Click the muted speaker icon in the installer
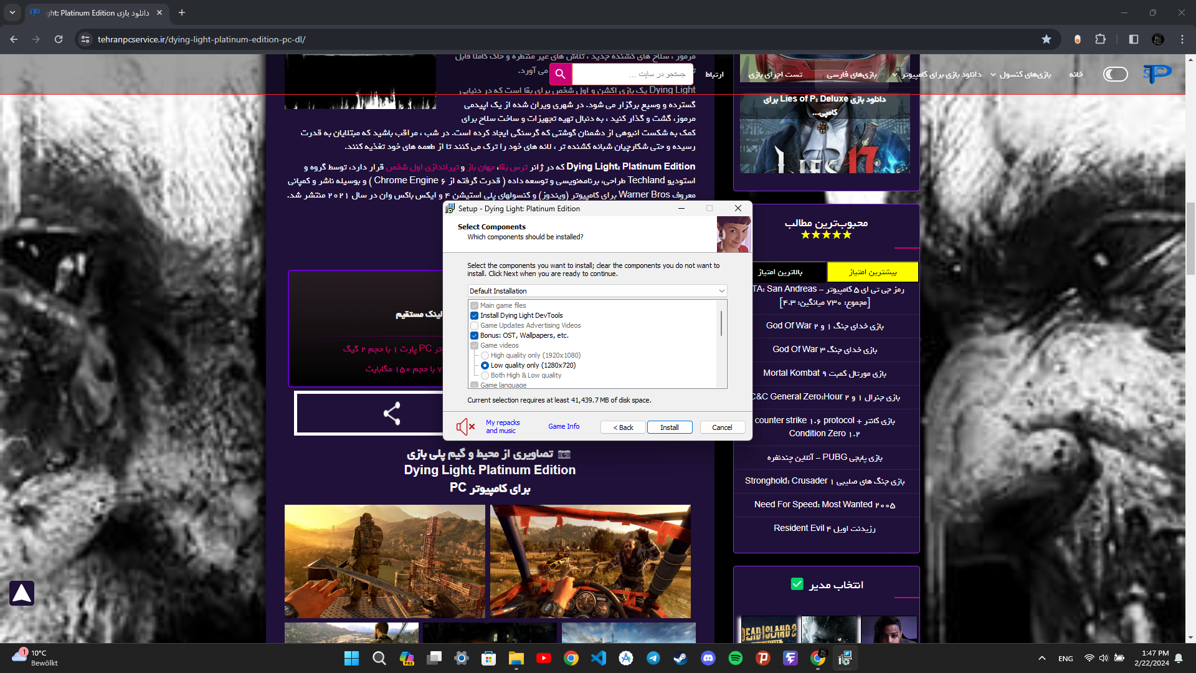Viewport: 1196px width, 673px height. (x=465, y=427)
